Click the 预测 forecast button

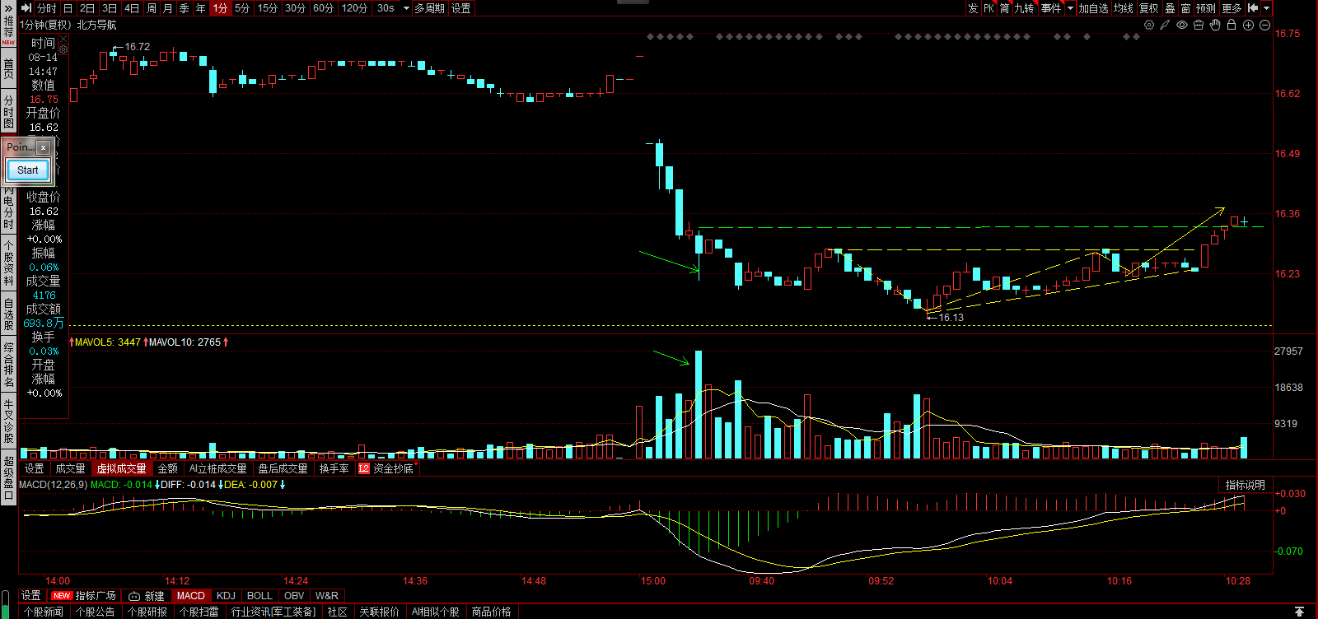point(1206,8)
